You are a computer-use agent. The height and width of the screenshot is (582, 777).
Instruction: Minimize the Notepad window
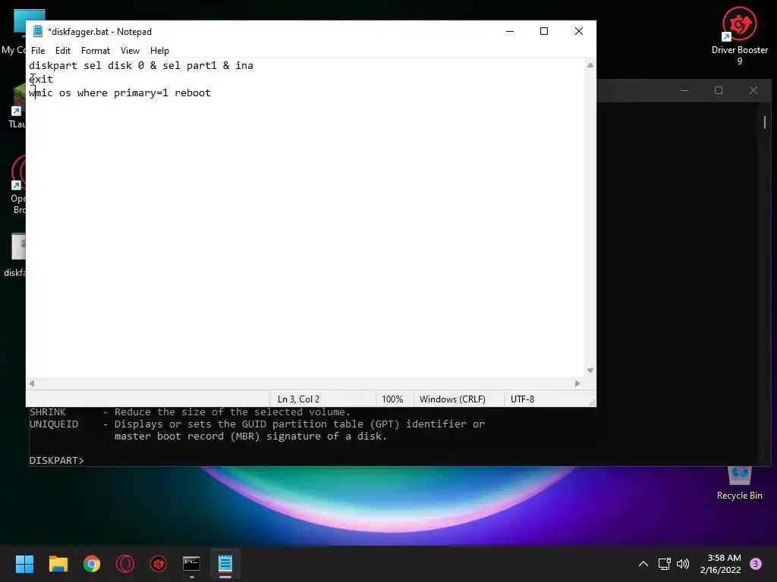coord(510,31)
